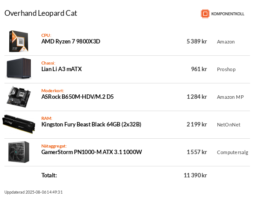Click the Totalt 11 390 kr amount
The width and height of the screenshot is (254, 198).
click(x=195, y=175)
